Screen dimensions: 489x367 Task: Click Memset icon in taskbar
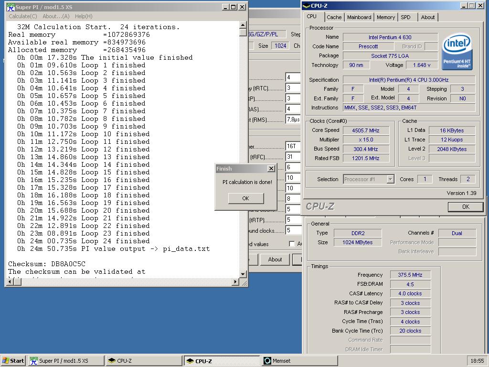click(x=267, y=361)
